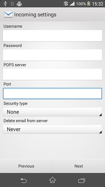Tap the email envelope icon in header
Image resolution: width=105 pixels, height=187 pixels.
8,15
